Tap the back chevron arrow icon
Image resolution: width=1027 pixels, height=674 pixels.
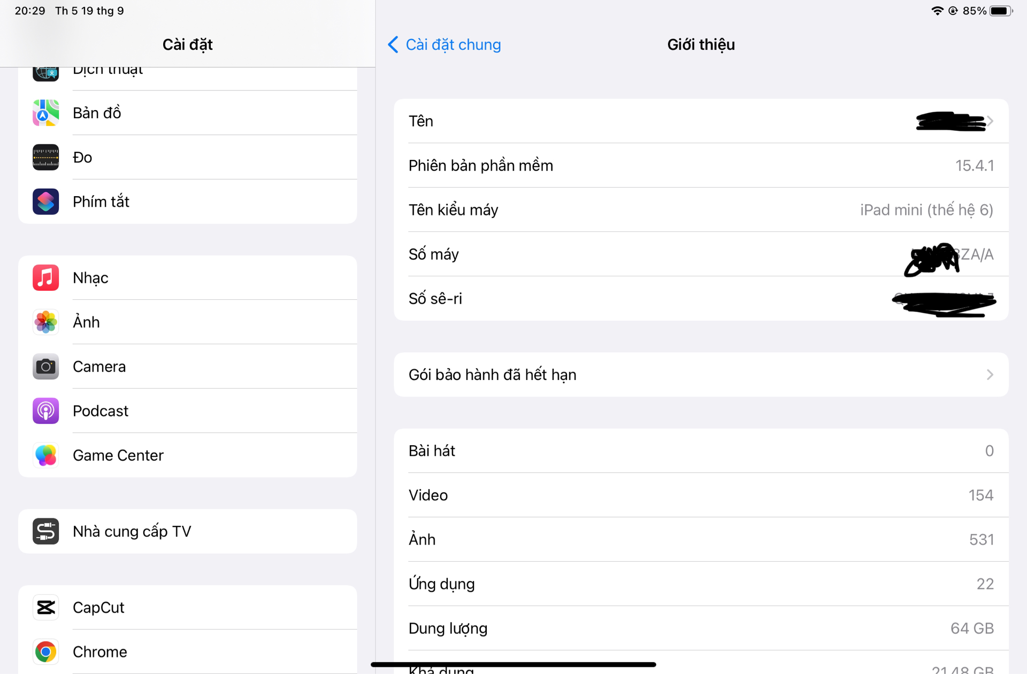point(393,44)
